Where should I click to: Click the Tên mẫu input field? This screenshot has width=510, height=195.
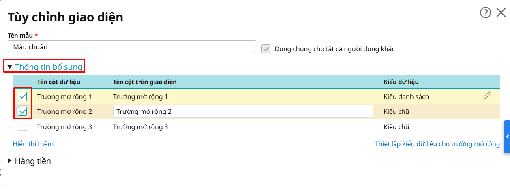(132, 47)
